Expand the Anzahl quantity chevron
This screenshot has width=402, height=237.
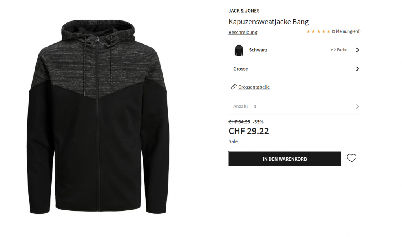click(x=358, y=106)
